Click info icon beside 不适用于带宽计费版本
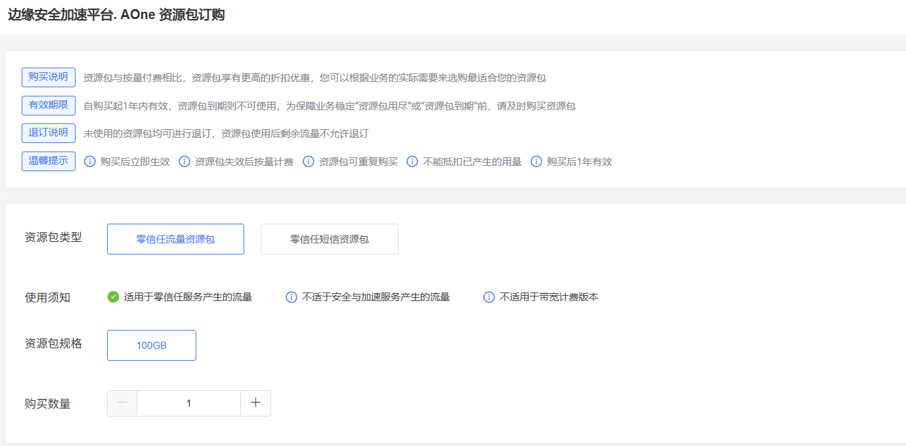Screen dimensions: 906x446 tap(489, 297)
